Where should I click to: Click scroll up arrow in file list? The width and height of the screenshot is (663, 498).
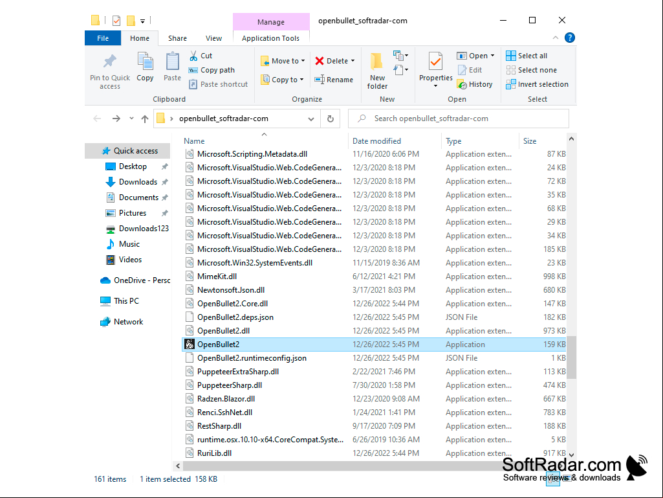571,139
